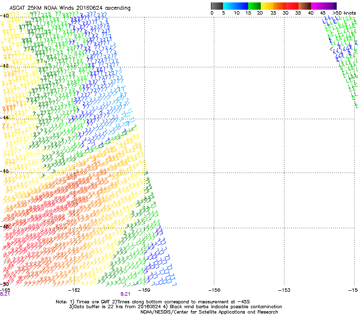Click the red 30-35 knots legend color

[292, 6]
